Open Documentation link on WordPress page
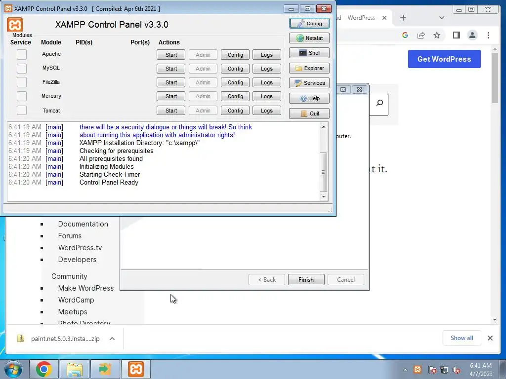 (x=83, y=224)
